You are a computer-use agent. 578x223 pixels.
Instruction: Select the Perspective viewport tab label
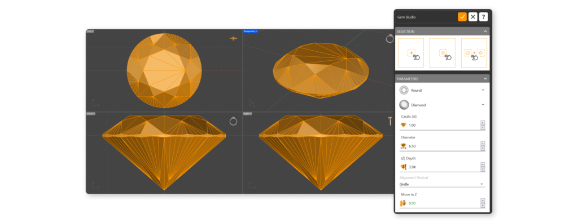tap(250, 32)
